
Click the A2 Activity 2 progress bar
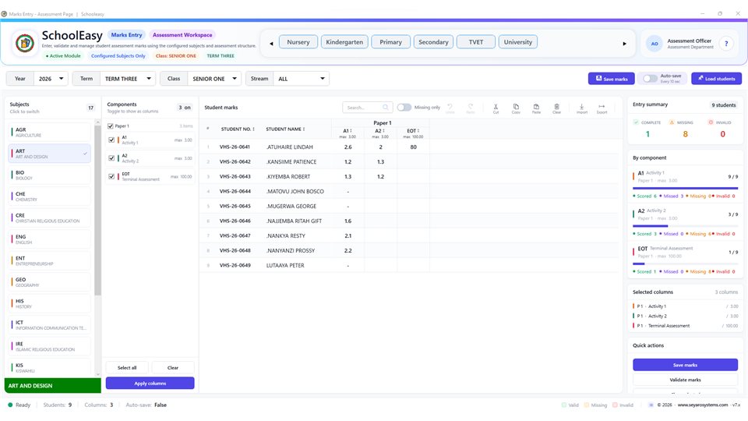[x=685, y=226]
